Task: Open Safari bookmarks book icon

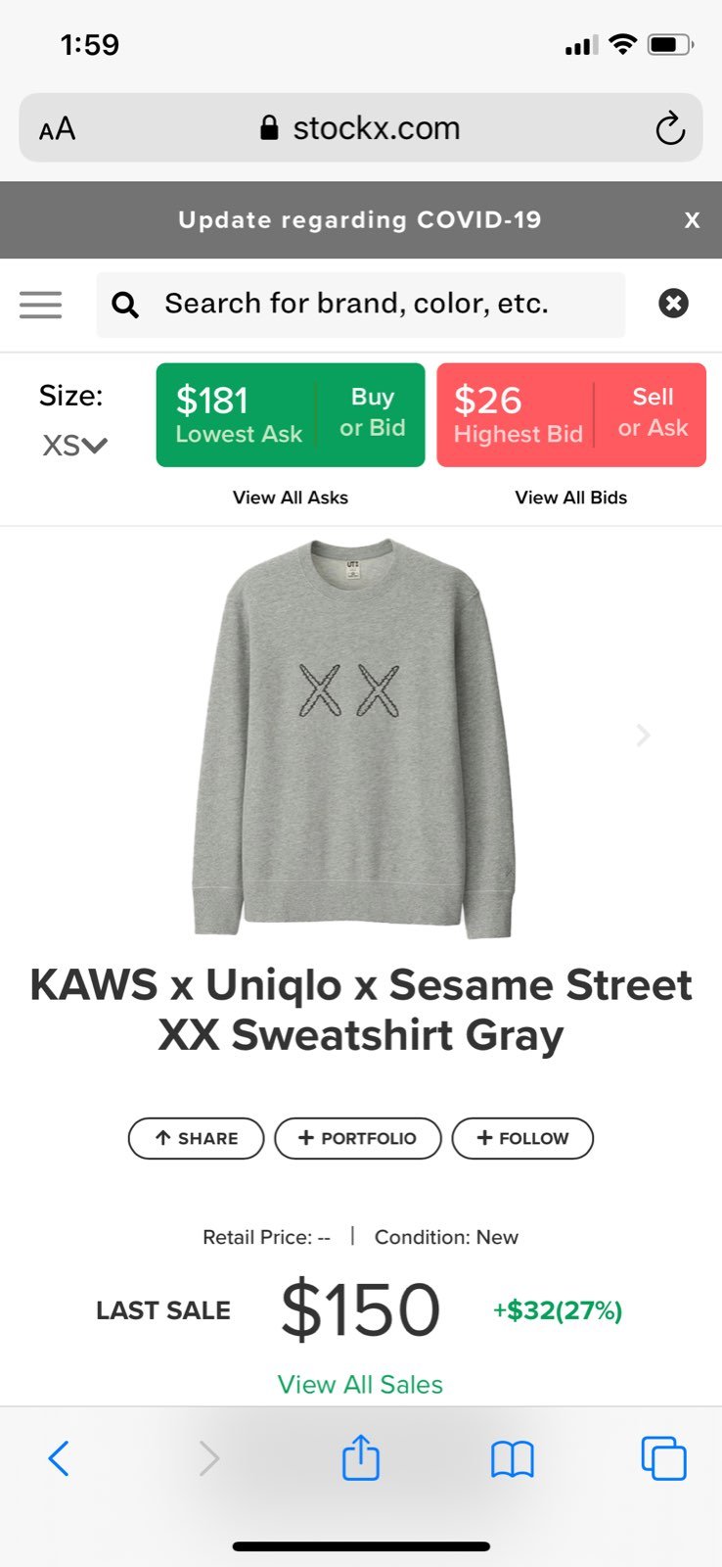Action: coord(513,1459)
